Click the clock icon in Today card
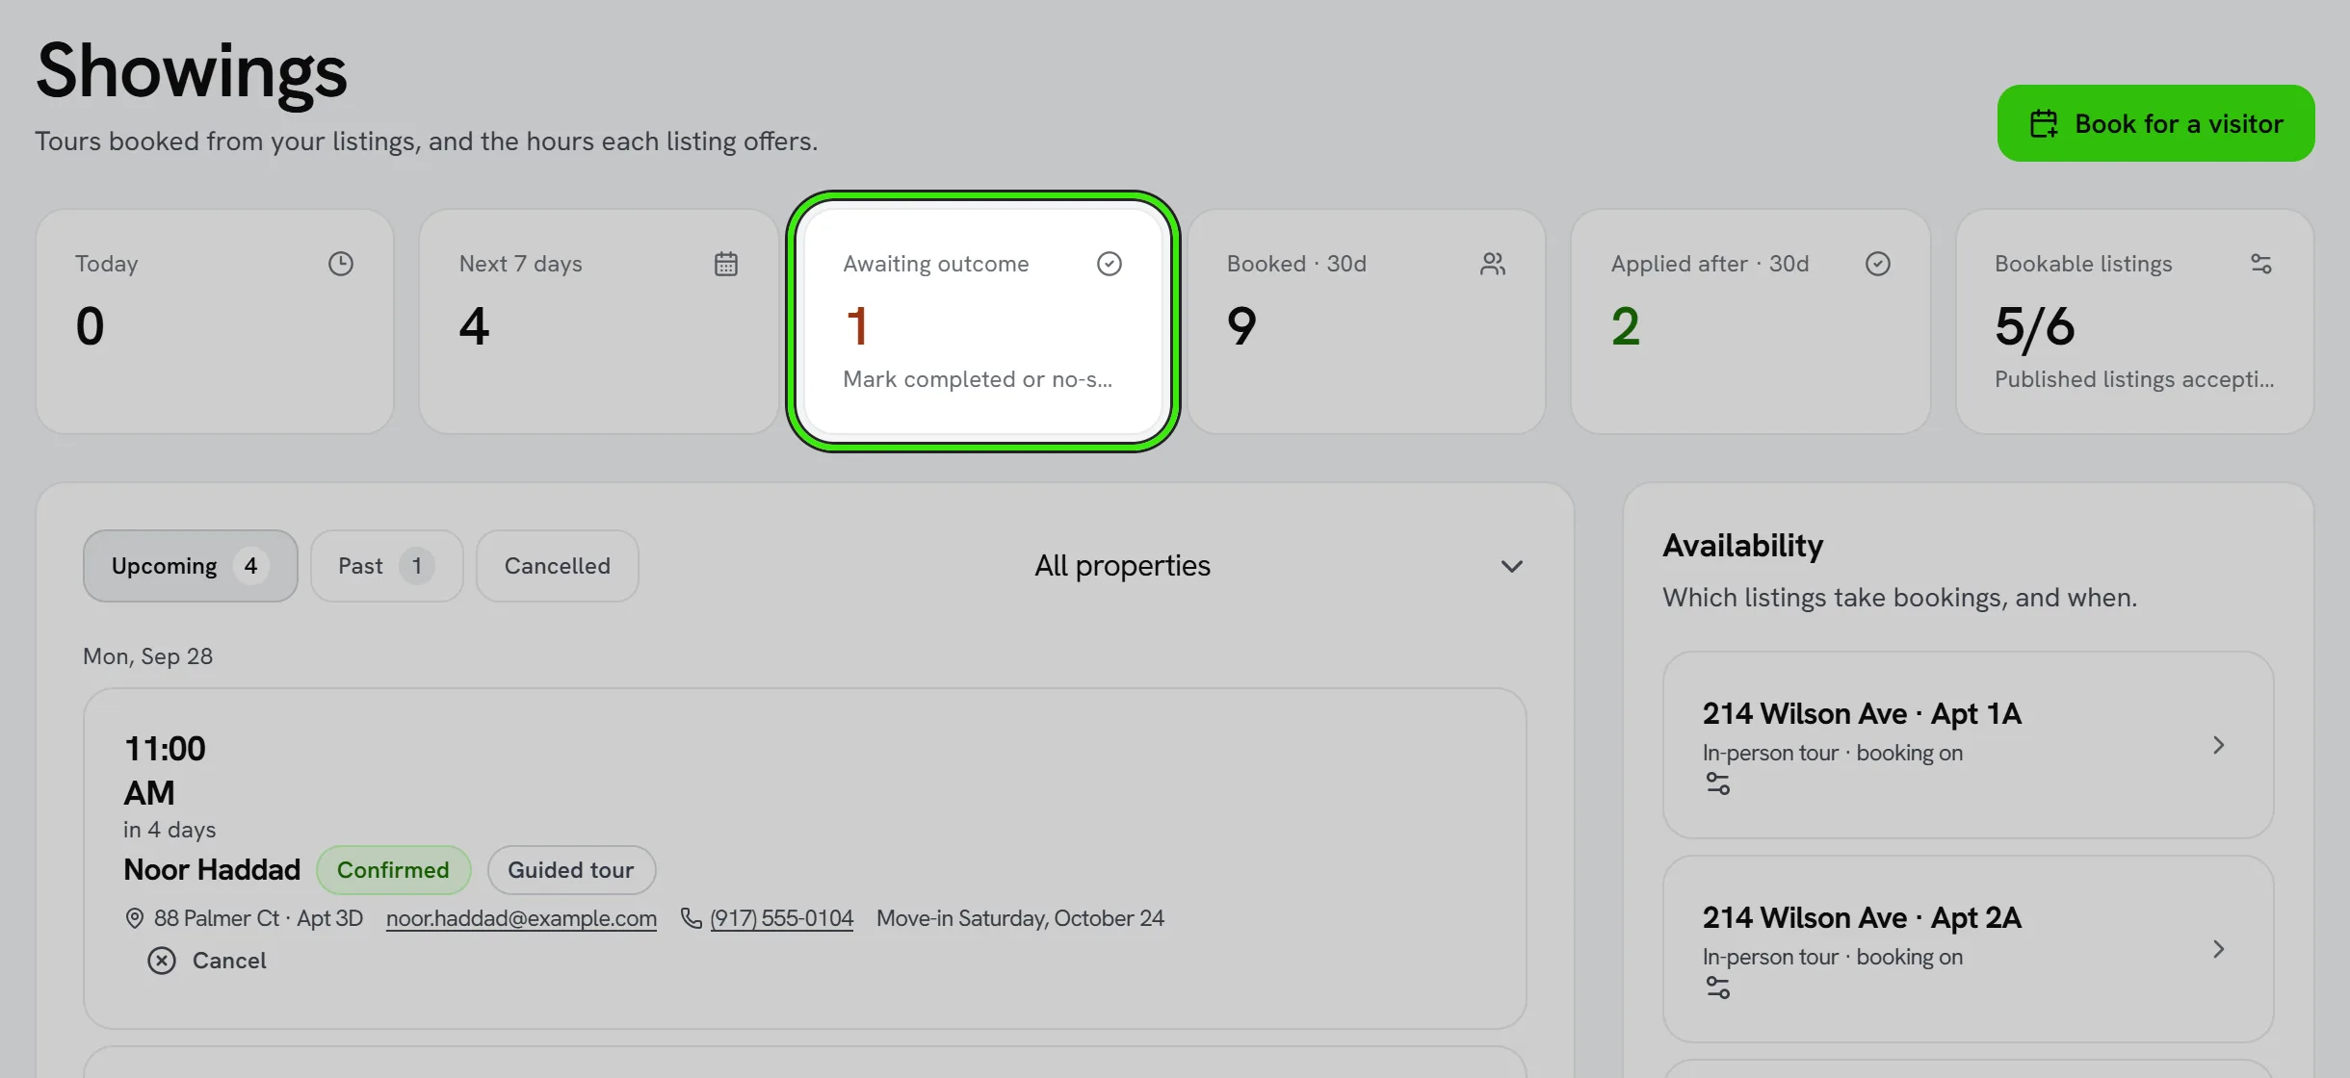 click(341, 264)
